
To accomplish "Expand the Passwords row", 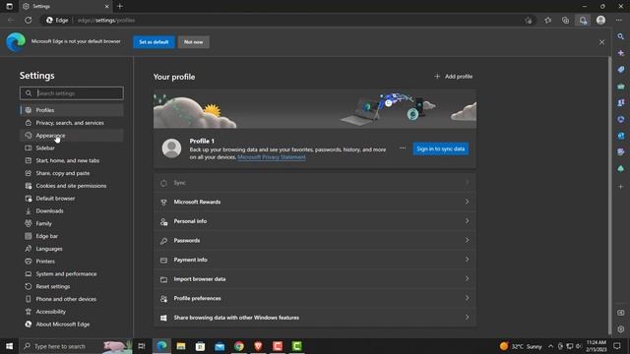I will point(315,240).
